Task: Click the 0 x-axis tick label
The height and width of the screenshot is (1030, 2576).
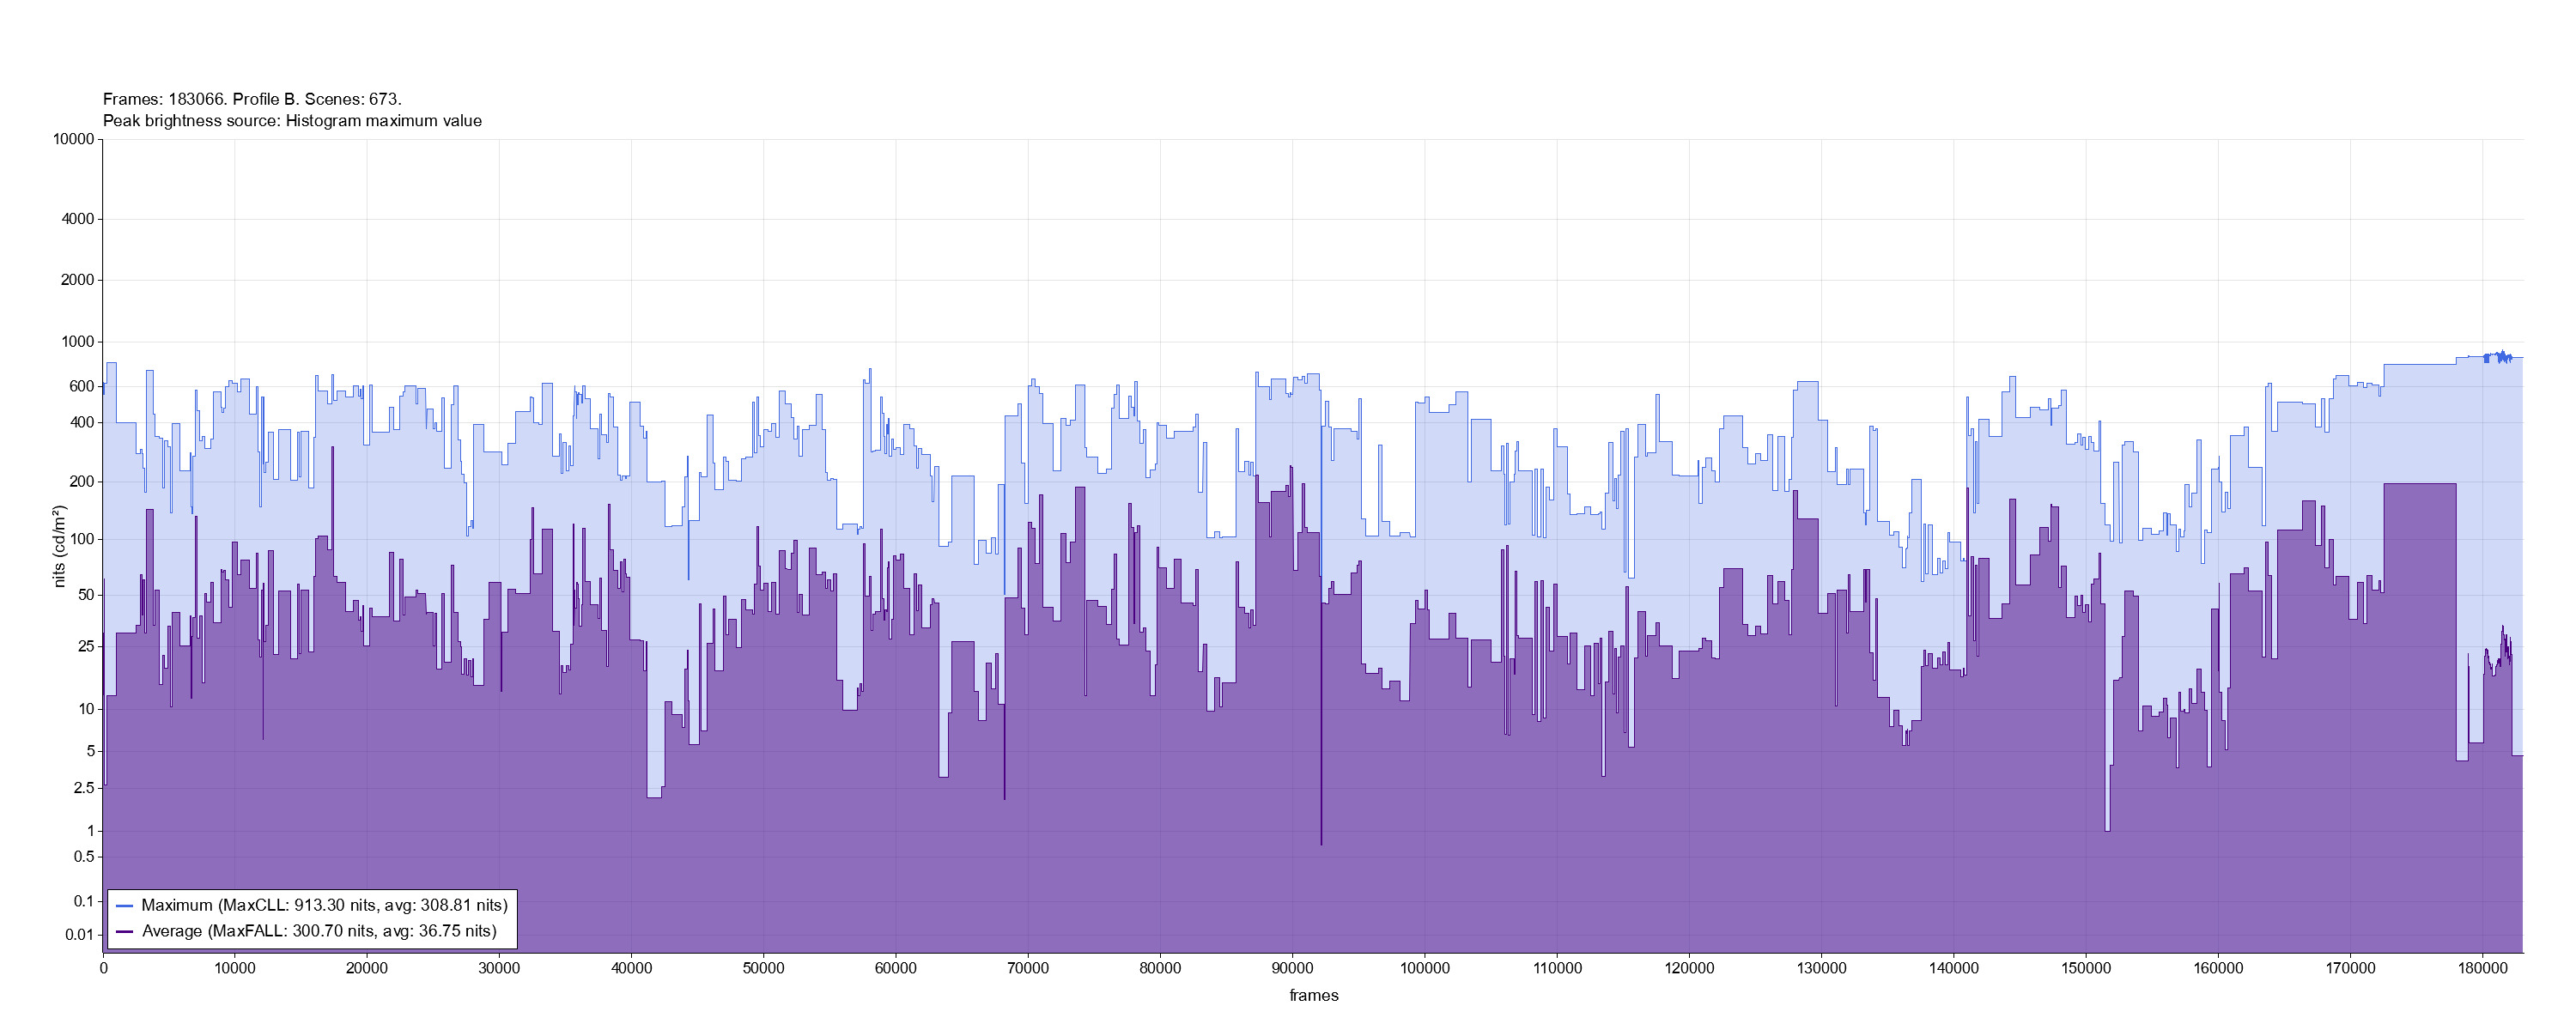Action: 103,968
